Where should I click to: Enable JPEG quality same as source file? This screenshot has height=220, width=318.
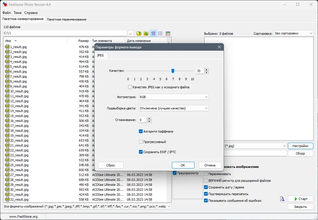point(130,87)
